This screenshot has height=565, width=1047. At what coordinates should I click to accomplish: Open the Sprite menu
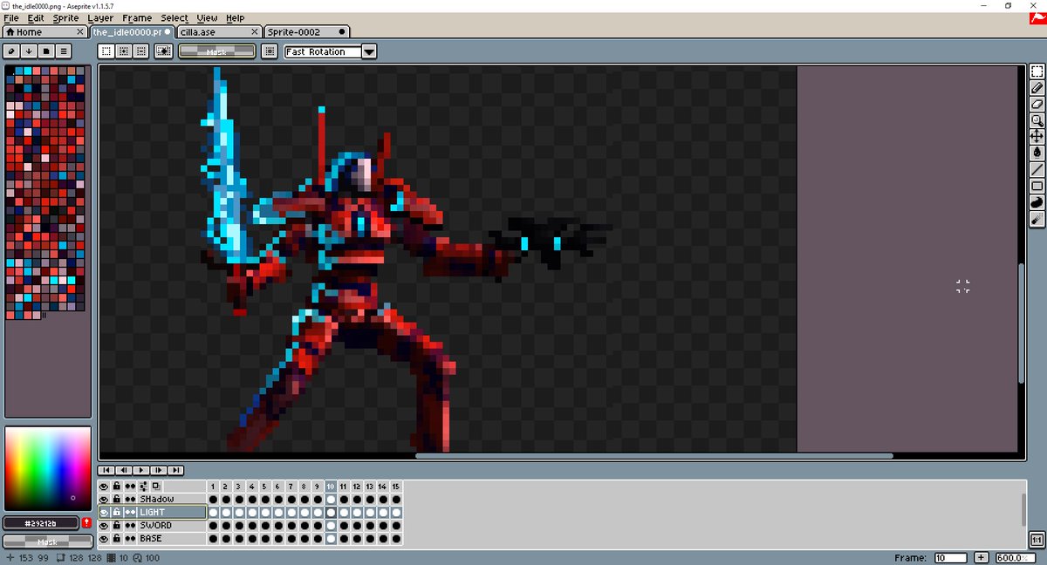point(65,17)
